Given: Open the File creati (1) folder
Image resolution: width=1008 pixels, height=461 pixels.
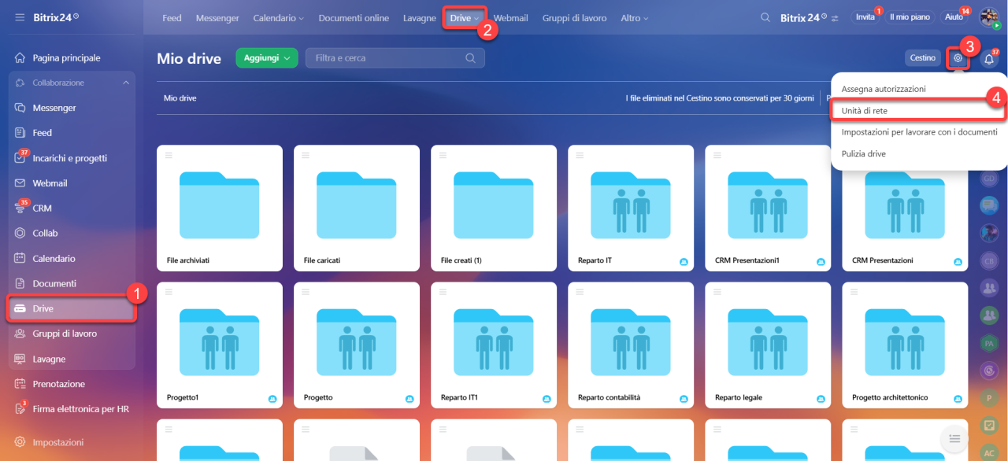Looking at the screenshot, I should 494,208.
